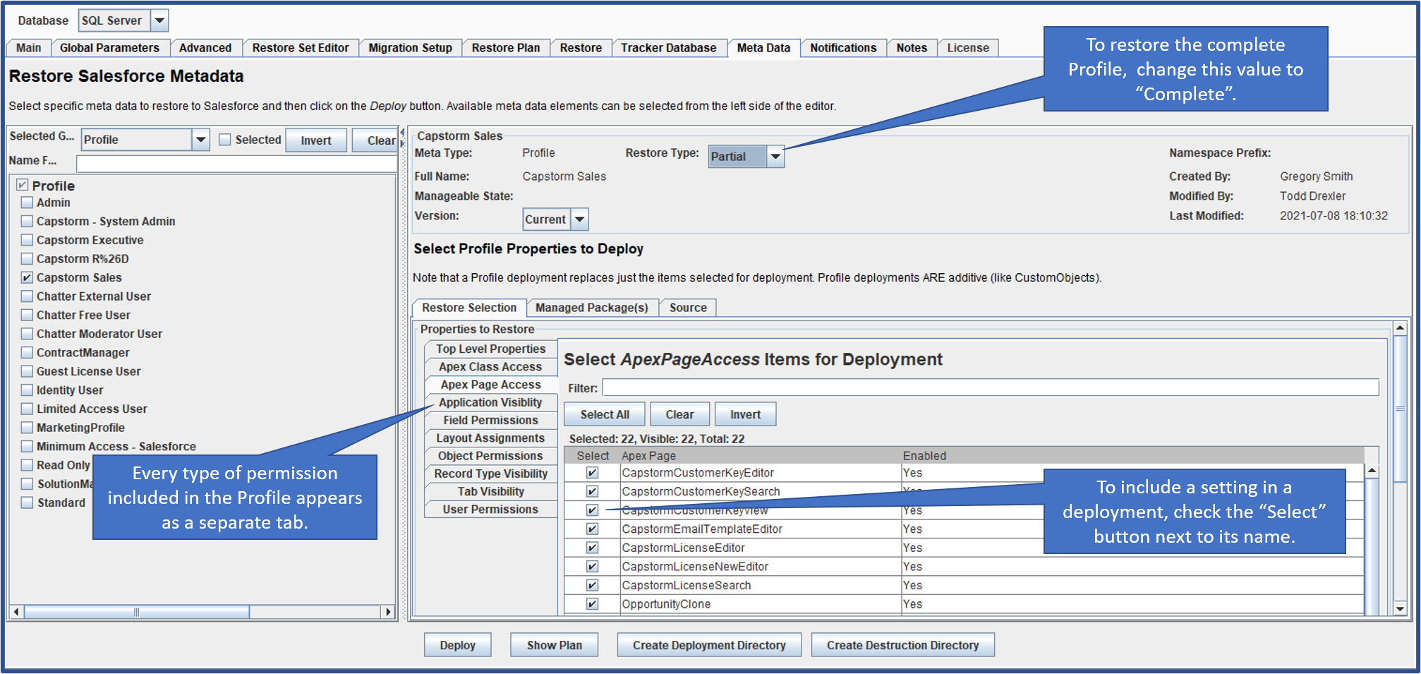The height and width of the screenshot is (674, 1421).
Task: Click the Deploy button
Action: 457,645
